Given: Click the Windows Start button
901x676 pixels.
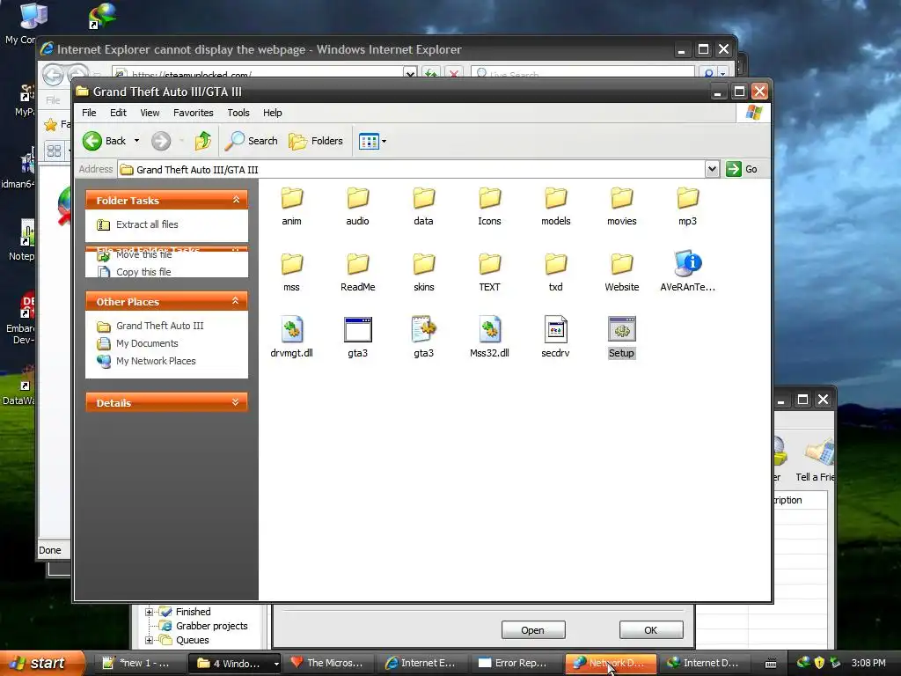Looking at the screenshot, I should click(41, 663).
